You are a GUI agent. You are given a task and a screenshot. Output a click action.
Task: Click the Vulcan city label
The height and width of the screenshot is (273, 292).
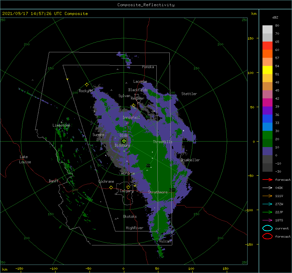coord(165,241)
